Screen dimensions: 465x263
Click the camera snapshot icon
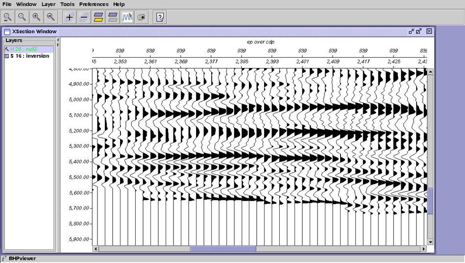[x=142, y=17]
